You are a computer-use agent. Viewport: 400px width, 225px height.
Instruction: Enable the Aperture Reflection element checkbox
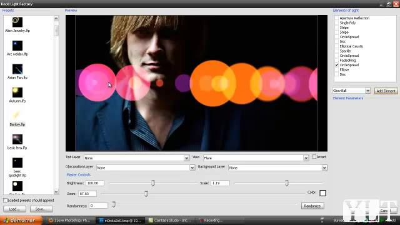point(337,18)
